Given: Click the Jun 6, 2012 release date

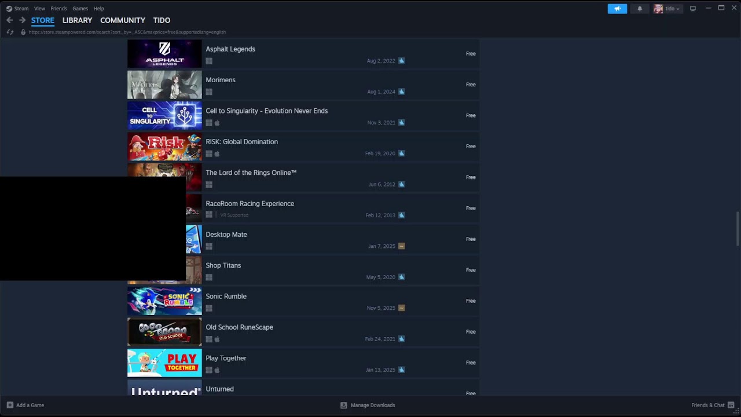Looking at the screenshot, I should 381,185.
